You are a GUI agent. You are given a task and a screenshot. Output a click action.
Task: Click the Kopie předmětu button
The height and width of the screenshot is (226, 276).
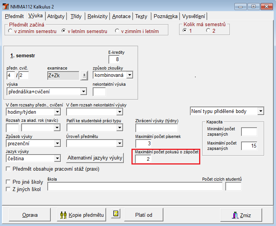pyautogui.click(x=81, y=215)
